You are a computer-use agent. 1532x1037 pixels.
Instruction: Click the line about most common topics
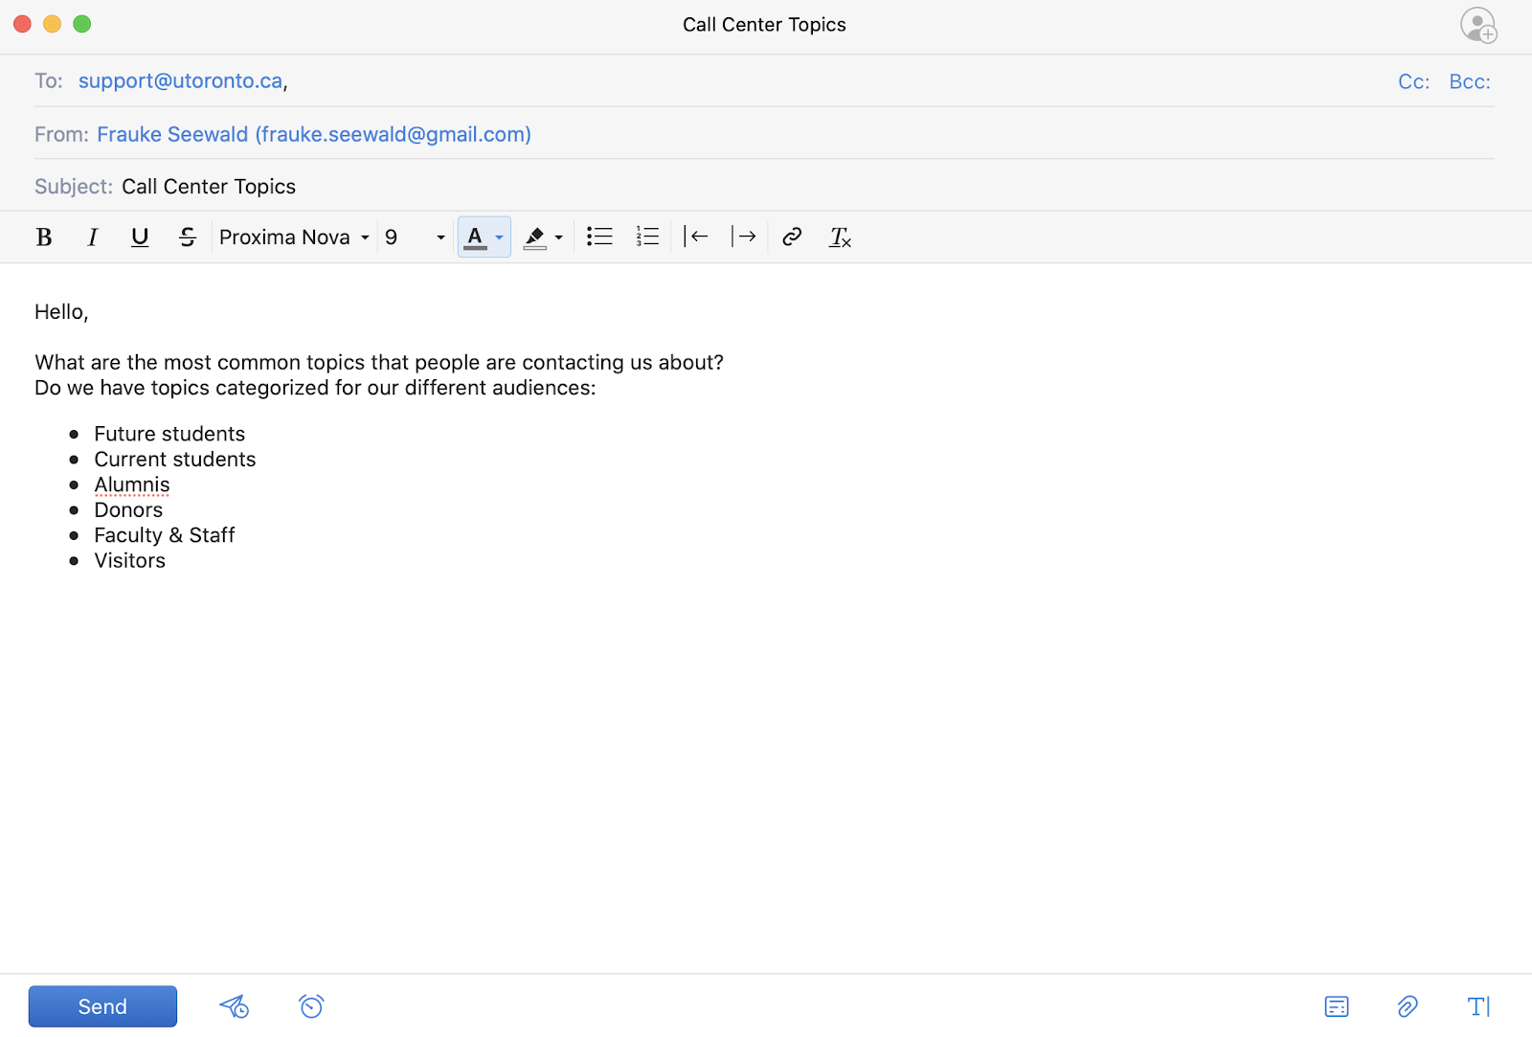click(x=379, y=363)
